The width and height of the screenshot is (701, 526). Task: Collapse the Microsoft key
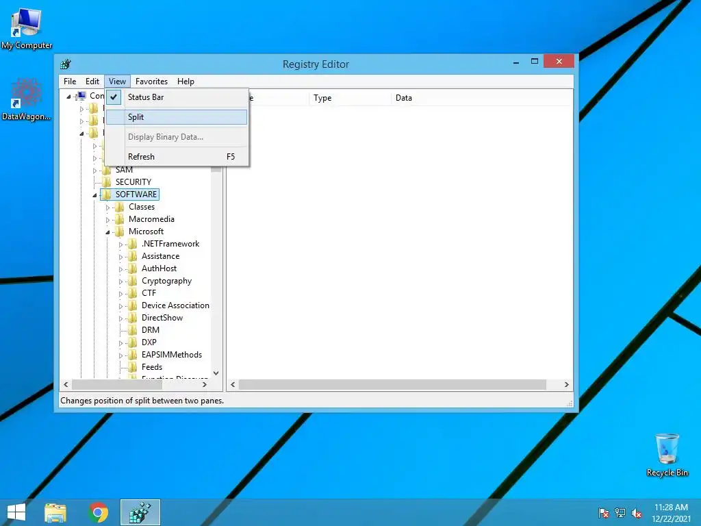[x=107, y=232]
